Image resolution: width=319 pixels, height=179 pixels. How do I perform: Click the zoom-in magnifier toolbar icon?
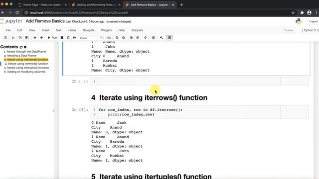pyautogui.click(x=117, y=38)
